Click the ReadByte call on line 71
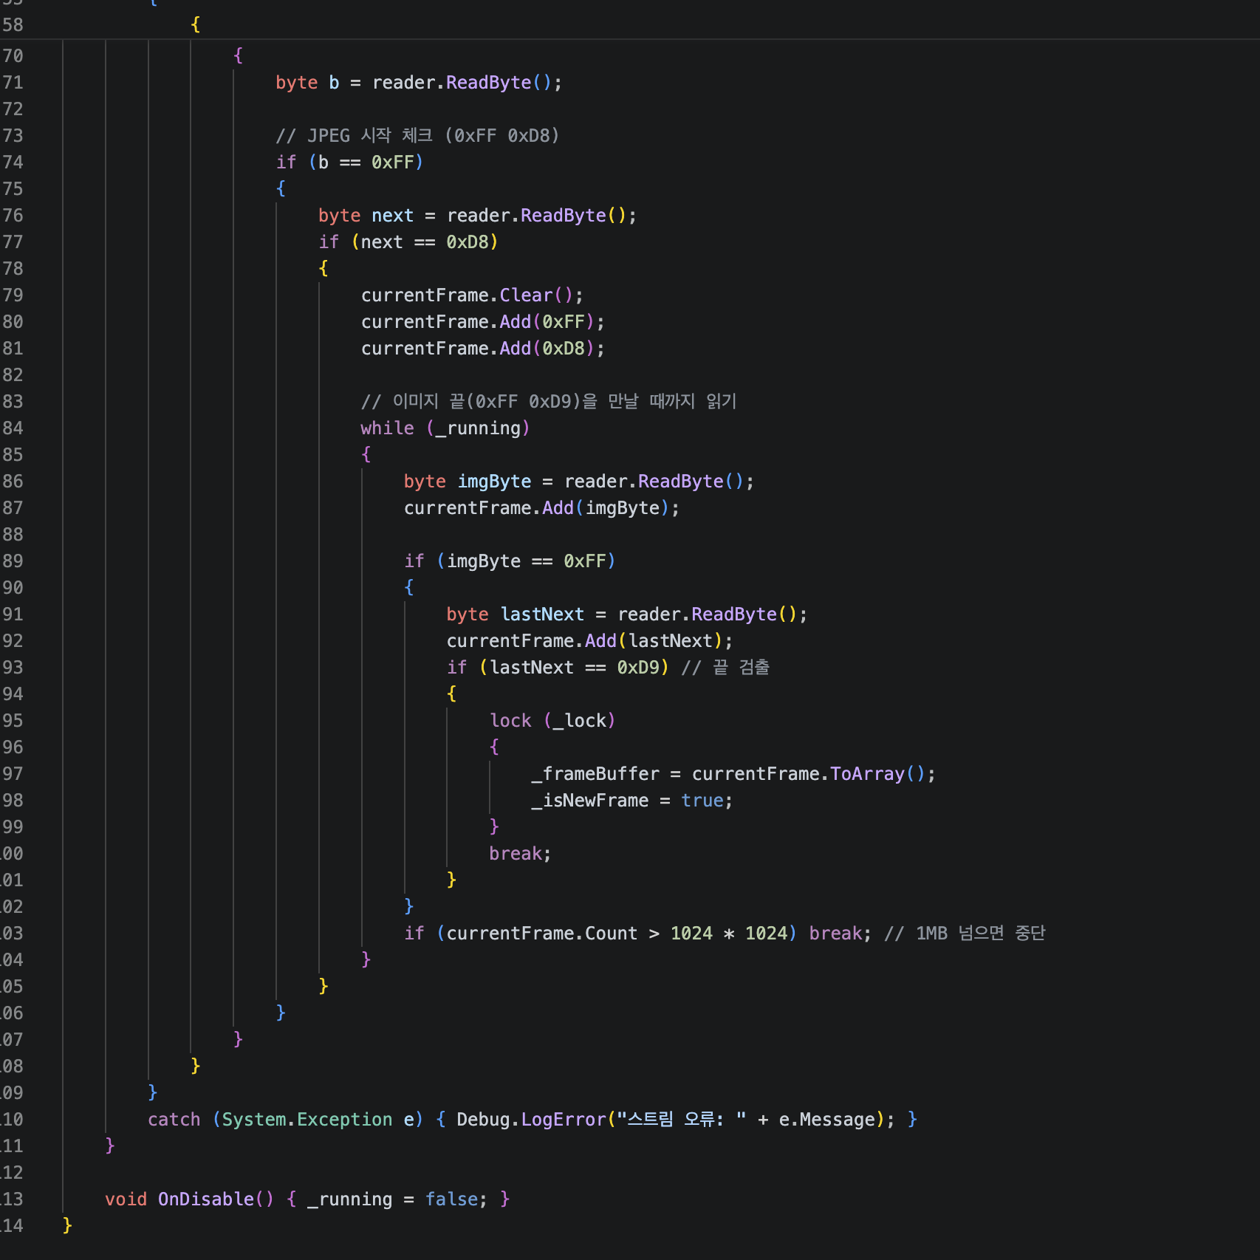The width and height of the screenshot is (1260, 1260). pyautogui.click(x=488, y=83)
